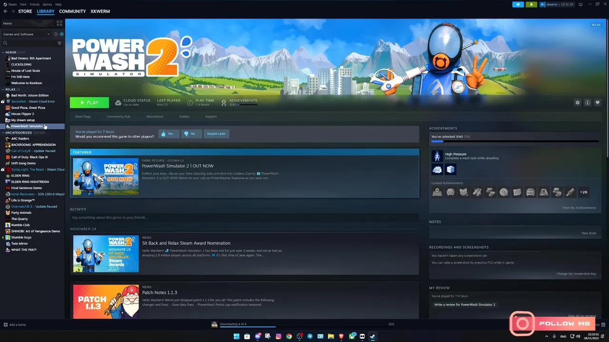The width and height of the screenshot is (609, 342).
Task: Open Patch 1.1.3 news thumbnail
Action: click(x=106, y=302)
